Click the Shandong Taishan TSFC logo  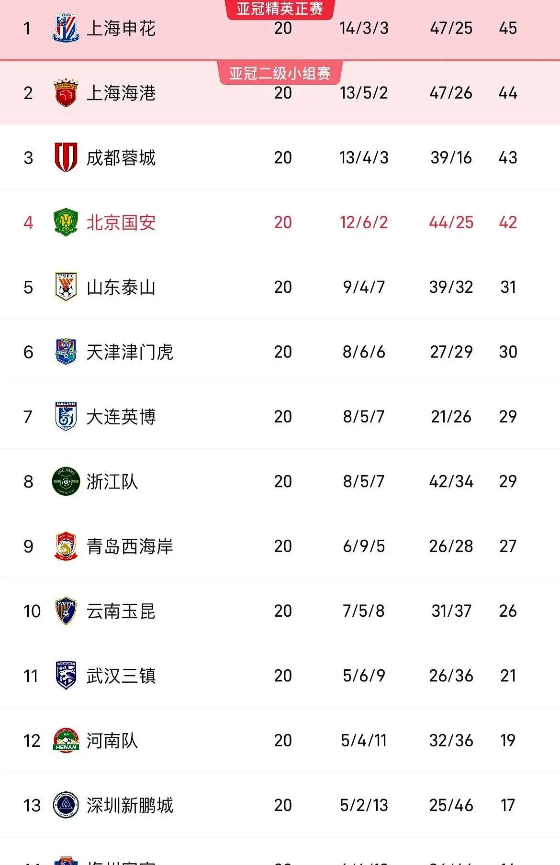click(x=66, y=287)
